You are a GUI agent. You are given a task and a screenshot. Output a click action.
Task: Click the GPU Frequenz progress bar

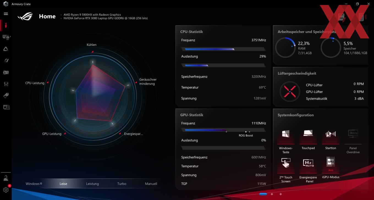pyautogui.click(x=223, y=130)
